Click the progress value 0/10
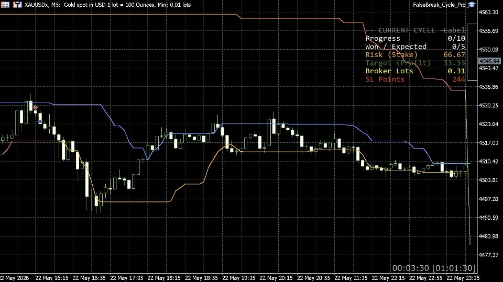Viewport: 503px width, 282px height. tap(456, 39)
